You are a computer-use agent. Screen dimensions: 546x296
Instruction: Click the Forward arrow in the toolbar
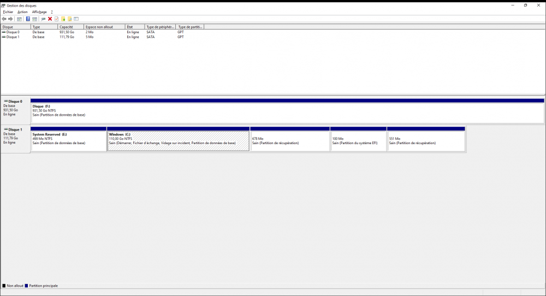[10, 19]
